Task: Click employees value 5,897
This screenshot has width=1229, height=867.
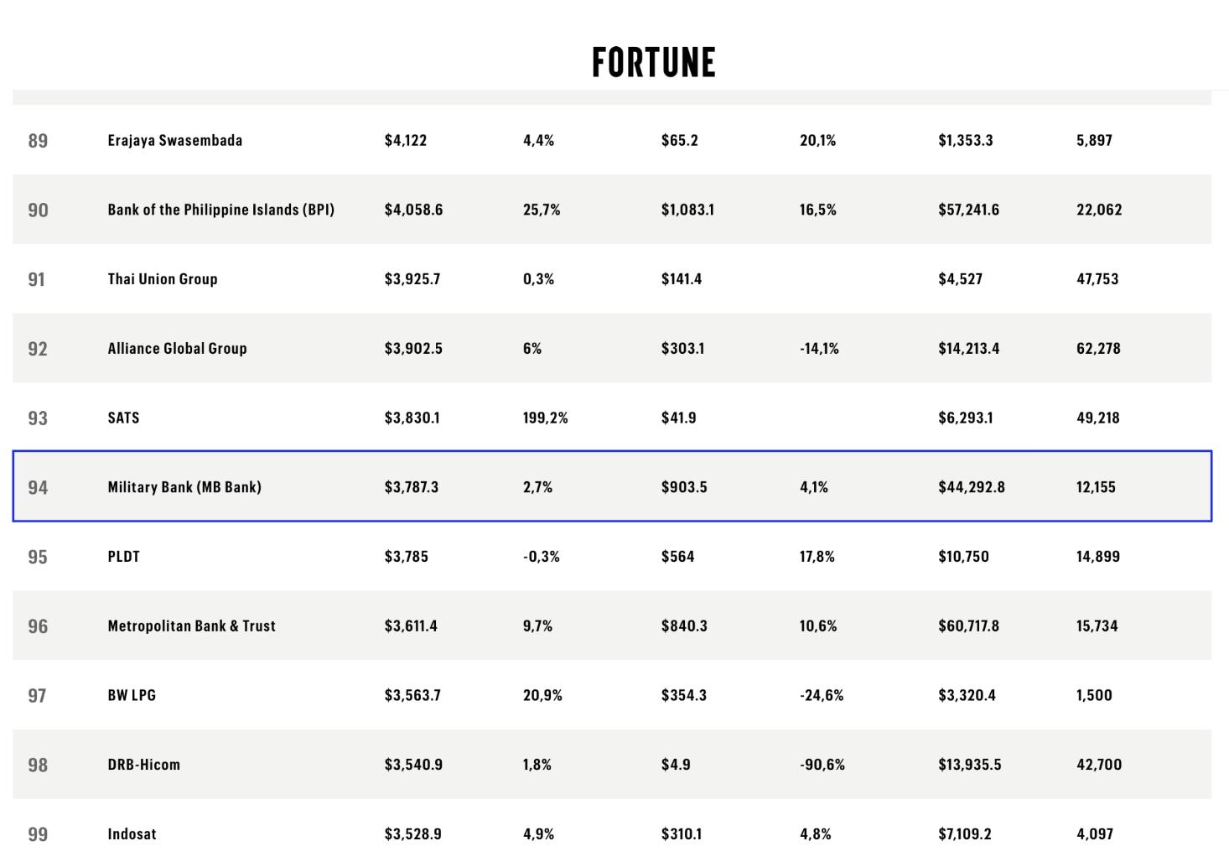Action: click(1095, 140)
